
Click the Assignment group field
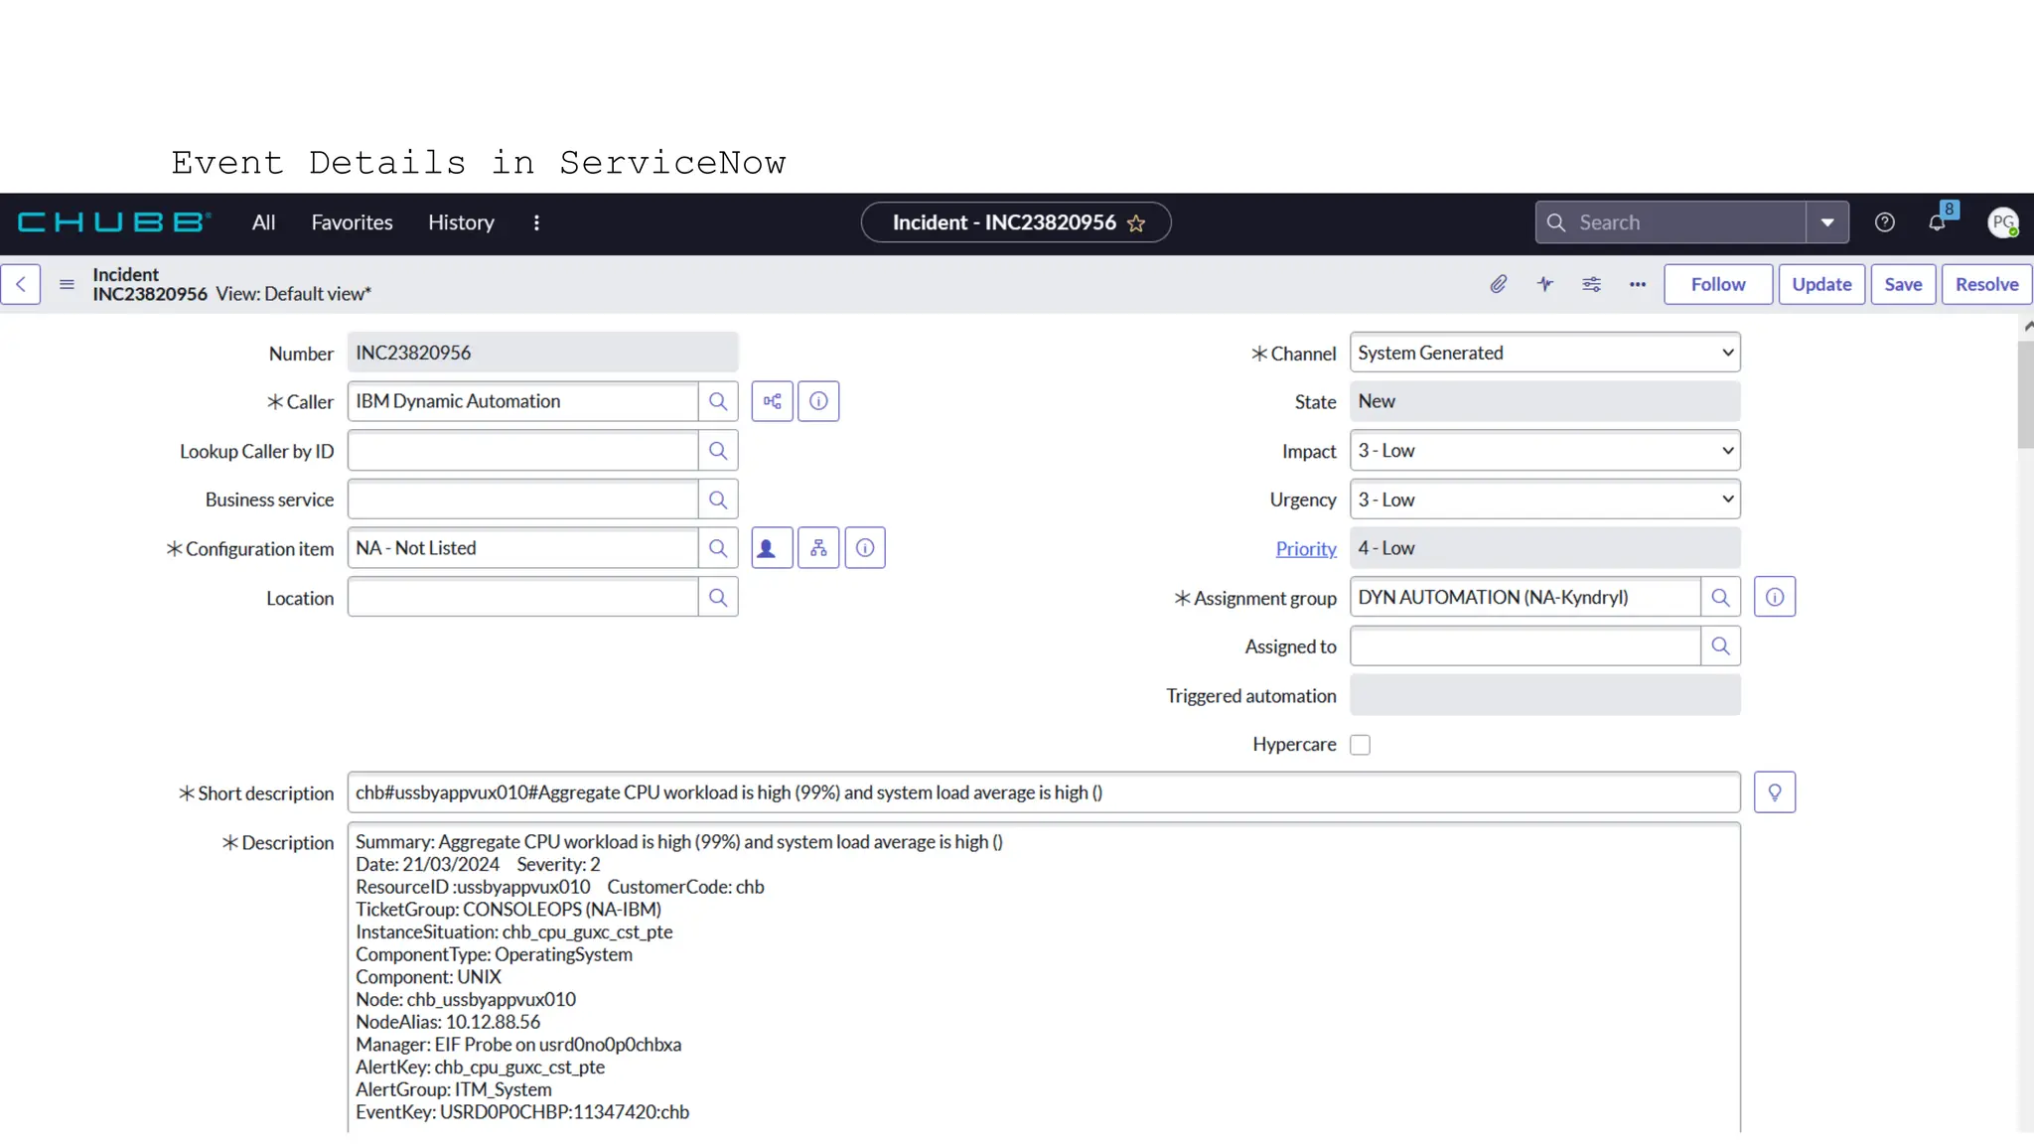click(x=1525, y=597)
